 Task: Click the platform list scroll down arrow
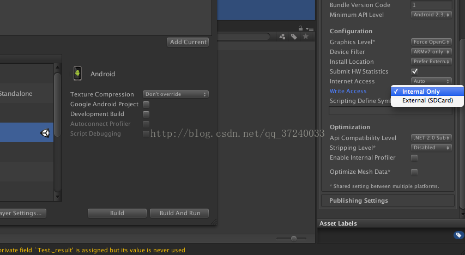tap(58, 197)
